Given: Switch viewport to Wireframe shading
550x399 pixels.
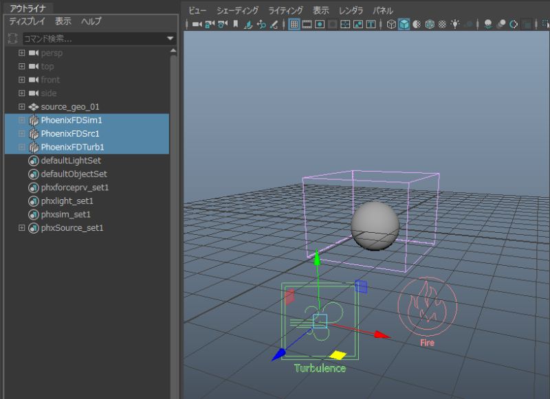Looking at the screenshot, I should pyautogui.click(x=391, y=24).
